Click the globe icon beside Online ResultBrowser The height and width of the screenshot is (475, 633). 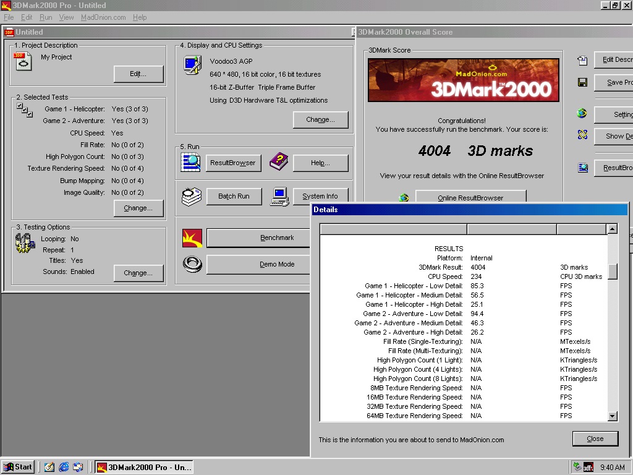click(x=404, y=197)
